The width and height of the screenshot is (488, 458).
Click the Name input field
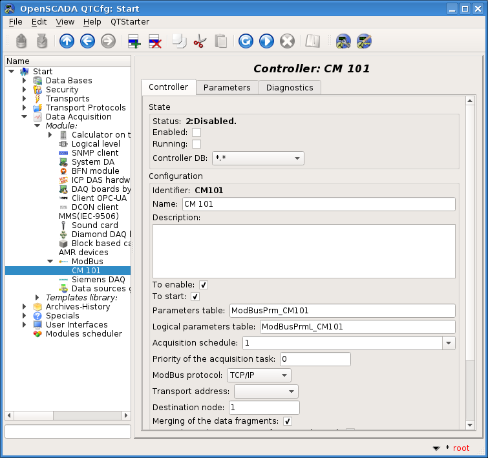(x=319, y=204)
